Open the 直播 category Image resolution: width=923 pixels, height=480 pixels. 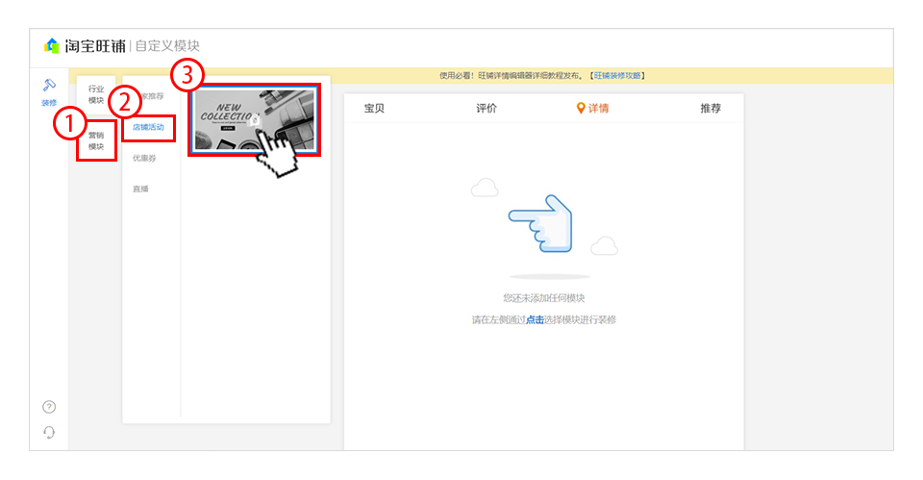141,189
